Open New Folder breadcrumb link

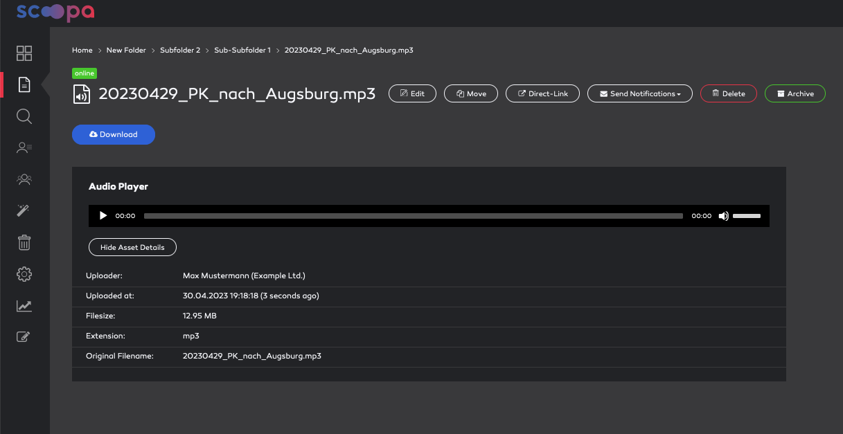[126, 50]
